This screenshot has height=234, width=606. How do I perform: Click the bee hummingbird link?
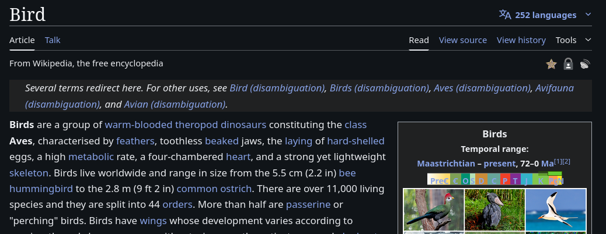[347, 173]
